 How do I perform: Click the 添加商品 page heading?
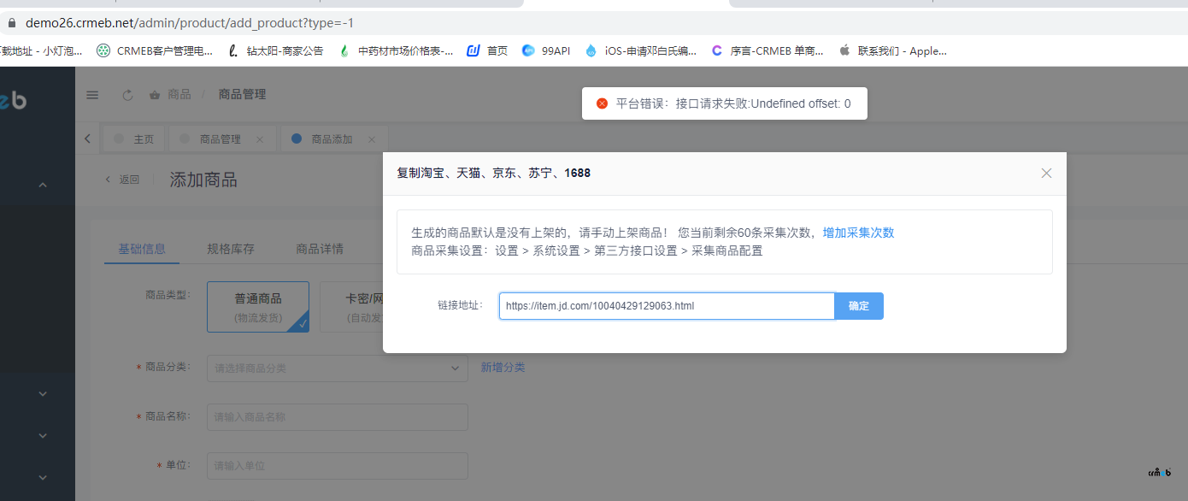[x=203, y=180]
